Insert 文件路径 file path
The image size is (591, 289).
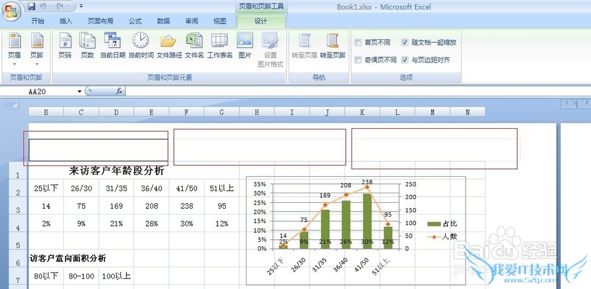pos(169,46)
